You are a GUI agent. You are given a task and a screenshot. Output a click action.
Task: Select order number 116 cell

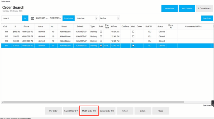pos(7,41)
